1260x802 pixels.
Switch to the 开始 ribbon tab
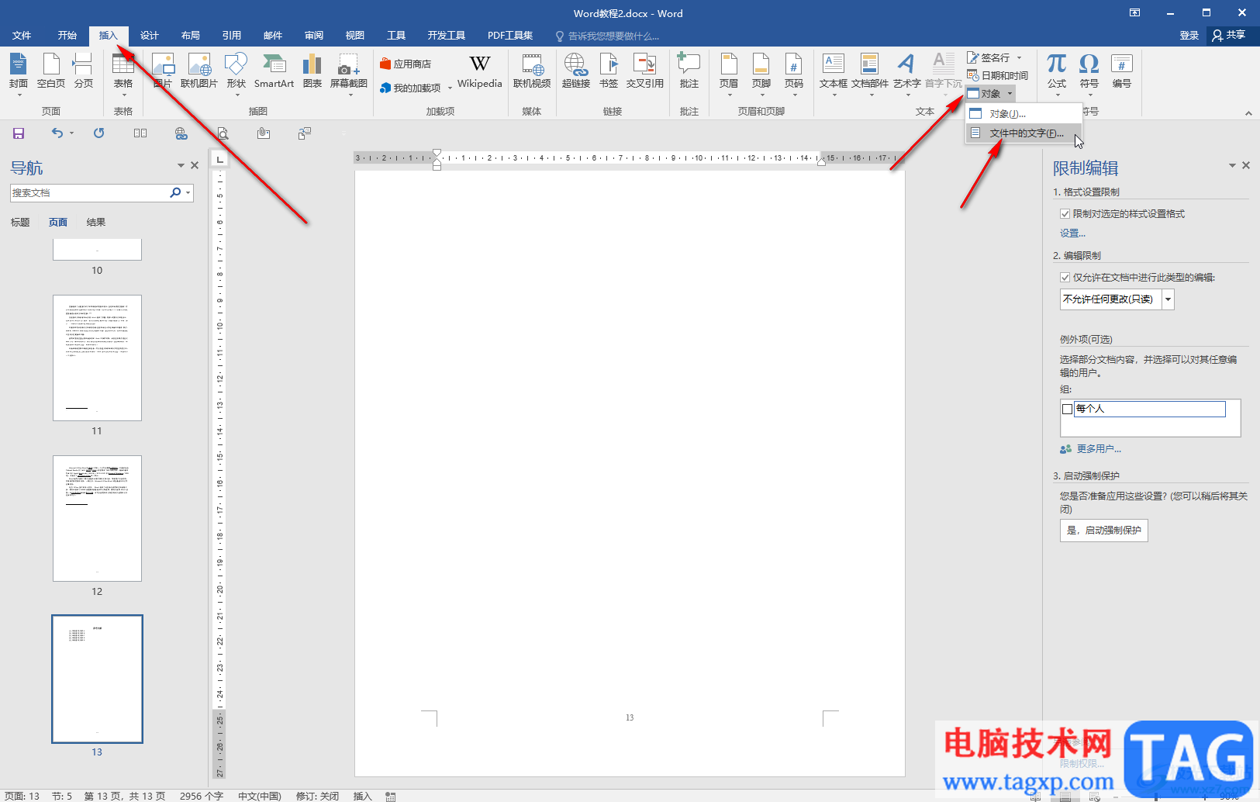(67, 36)
